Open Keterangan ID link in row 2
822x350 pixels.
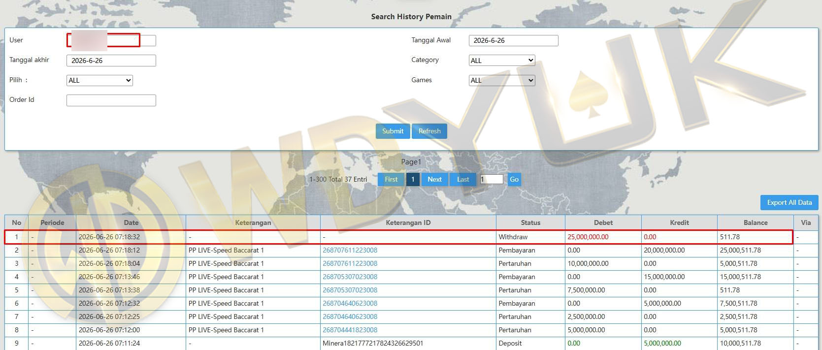pyautogui.click(x=350, y=250)
